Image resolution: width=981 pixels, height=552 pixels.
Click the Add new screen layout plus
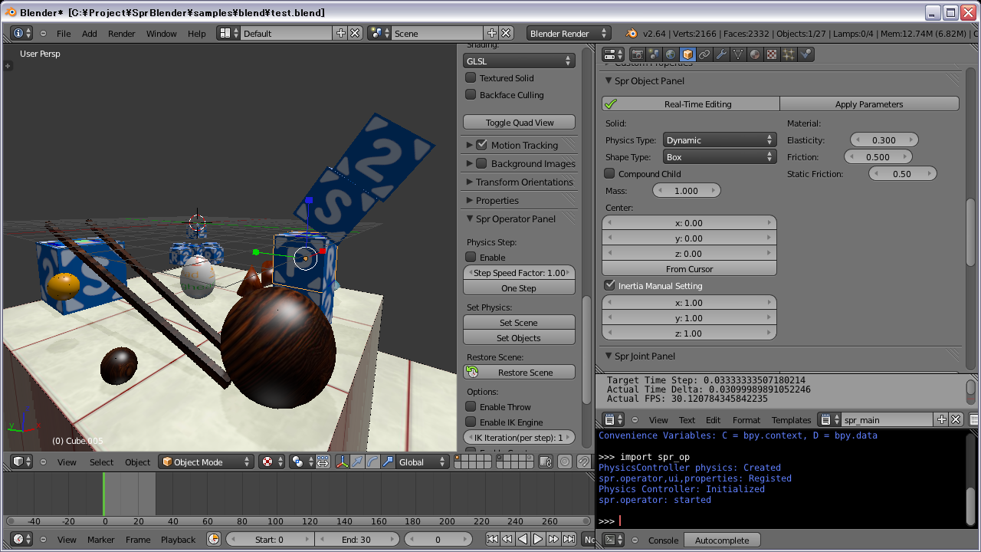[340, 33]
